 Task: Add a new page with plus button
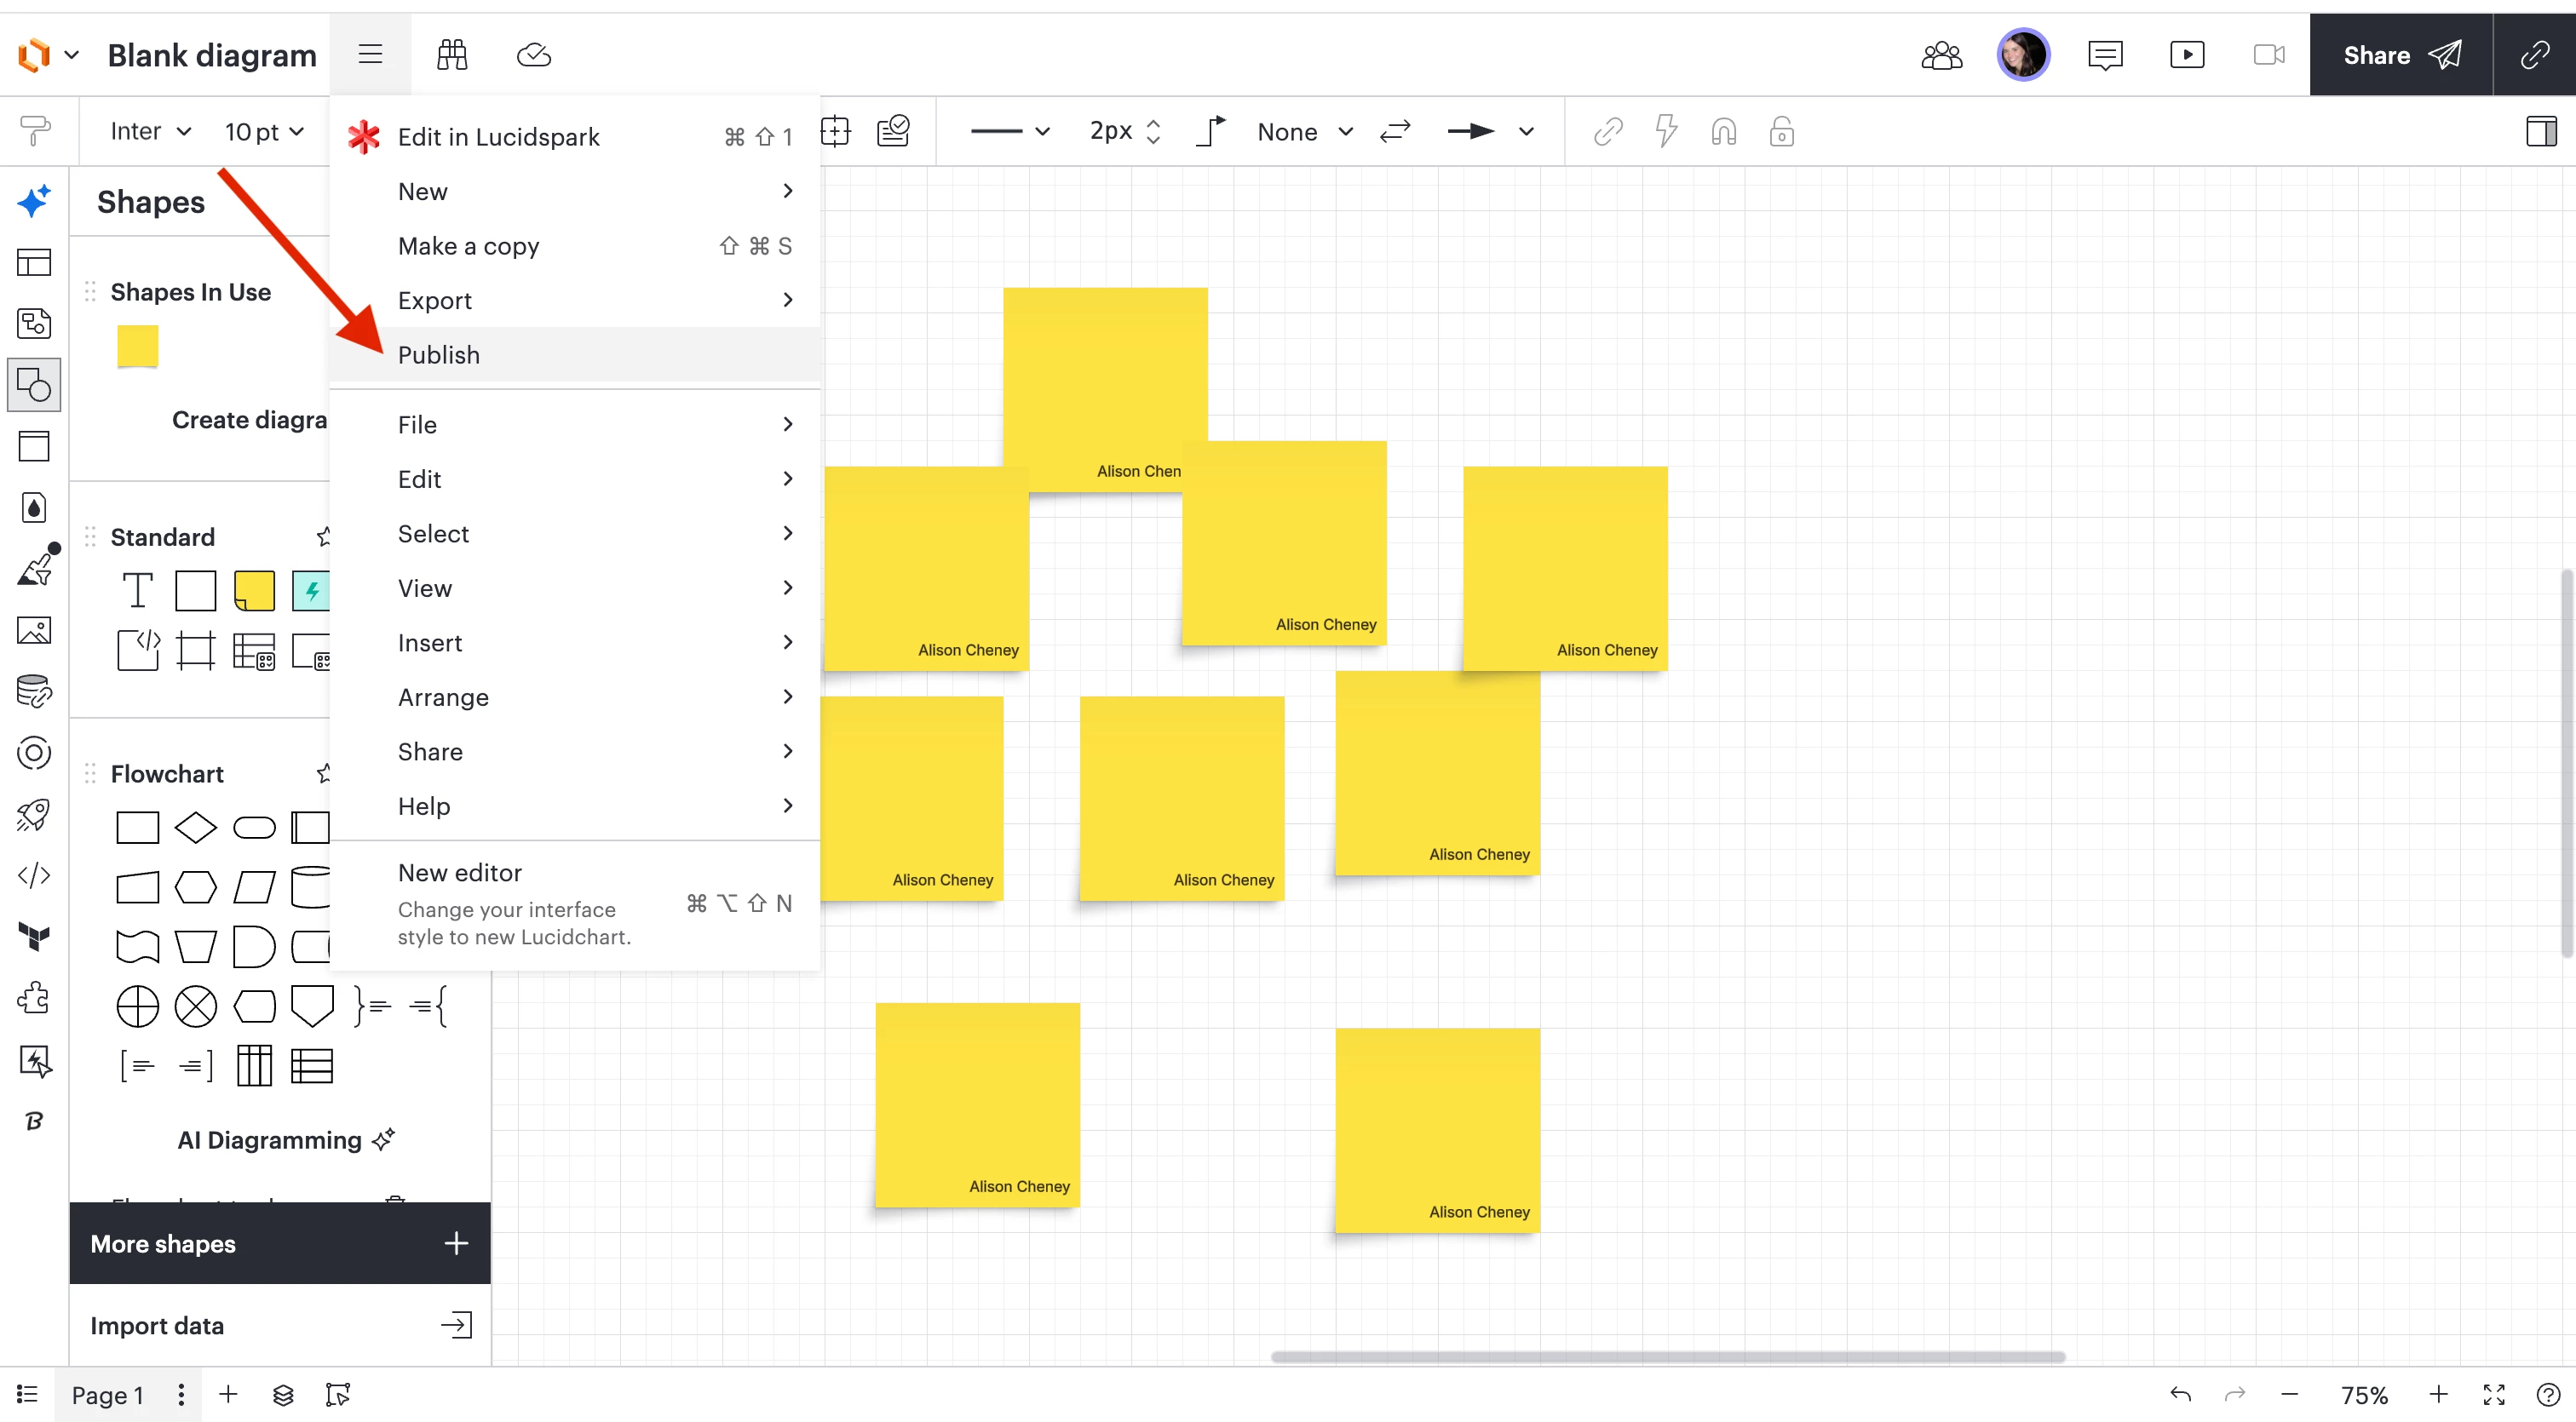point(228,1395)
